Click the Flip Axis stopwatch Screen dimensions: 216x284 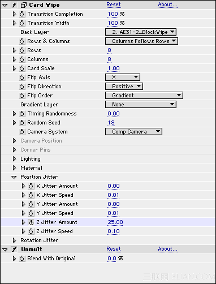pyautogui.click(x=22, y=78)
